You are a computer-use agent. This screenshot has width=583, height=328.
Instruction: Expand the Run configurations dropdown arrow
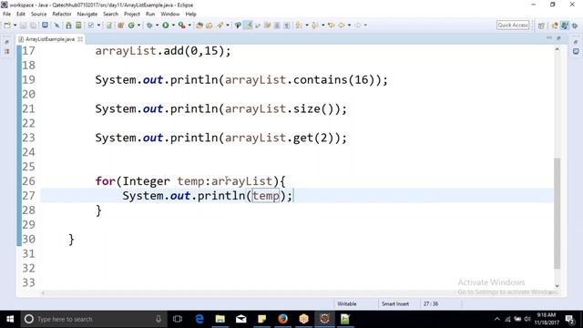pos(173,26)
